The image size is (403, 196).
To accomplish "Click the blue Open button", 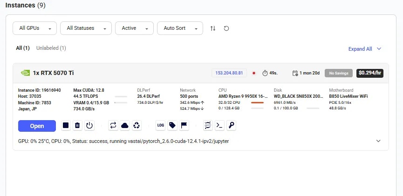I will pyautogui.click(x=37, y=126).
